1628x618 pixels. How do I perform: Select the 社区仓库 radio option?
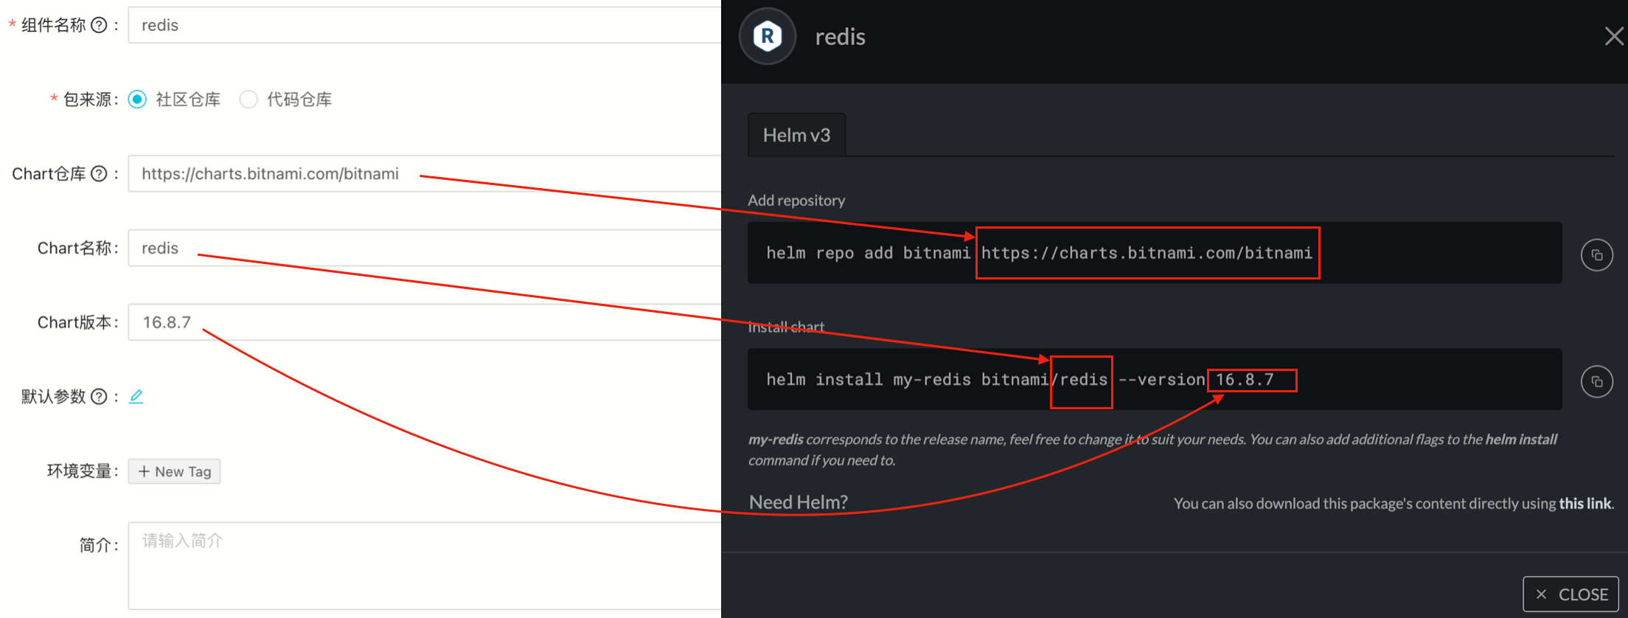[138, 100]
